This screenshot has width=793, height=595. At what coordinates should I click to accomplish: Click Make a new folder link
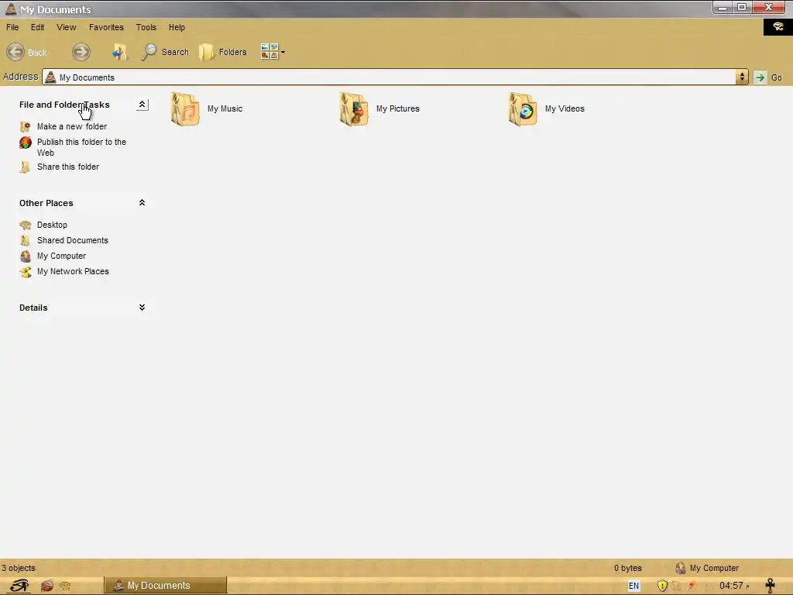(72, 126)
